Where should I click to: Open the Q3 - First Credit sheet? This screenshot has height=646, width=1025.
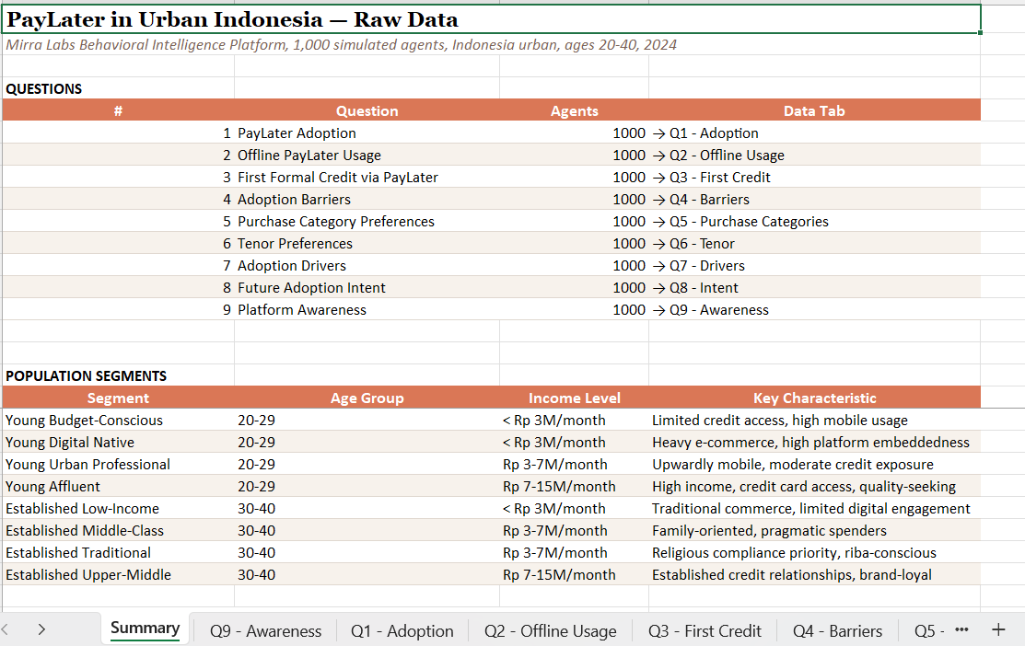click(x=705, y=630)
